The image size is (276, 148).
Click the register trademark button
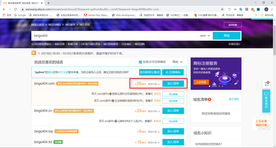[173, 72]
